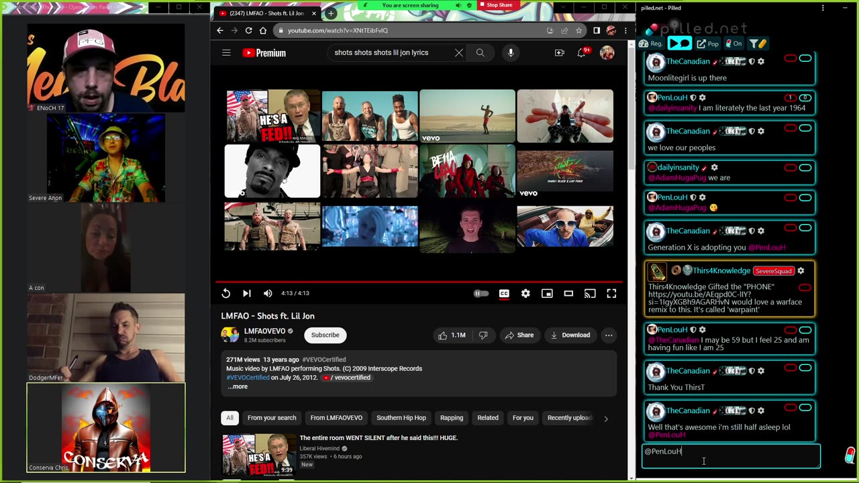
Task: Click the red video progress bar
Action: tap(419, 282)
